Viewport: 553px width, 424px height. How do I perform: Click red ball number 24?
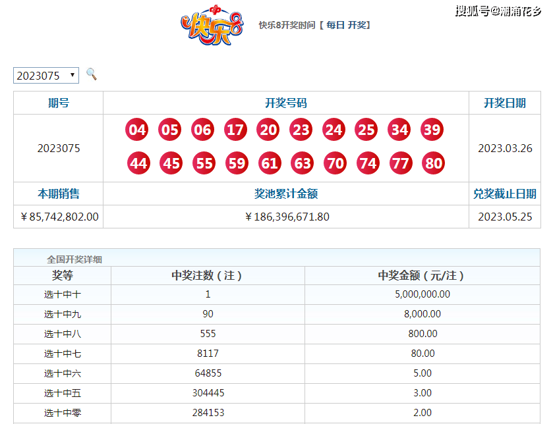(334, 130)
